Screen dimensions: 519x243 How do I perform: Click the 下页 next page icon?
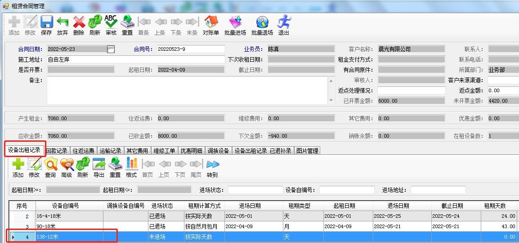[x=180, y=164]
